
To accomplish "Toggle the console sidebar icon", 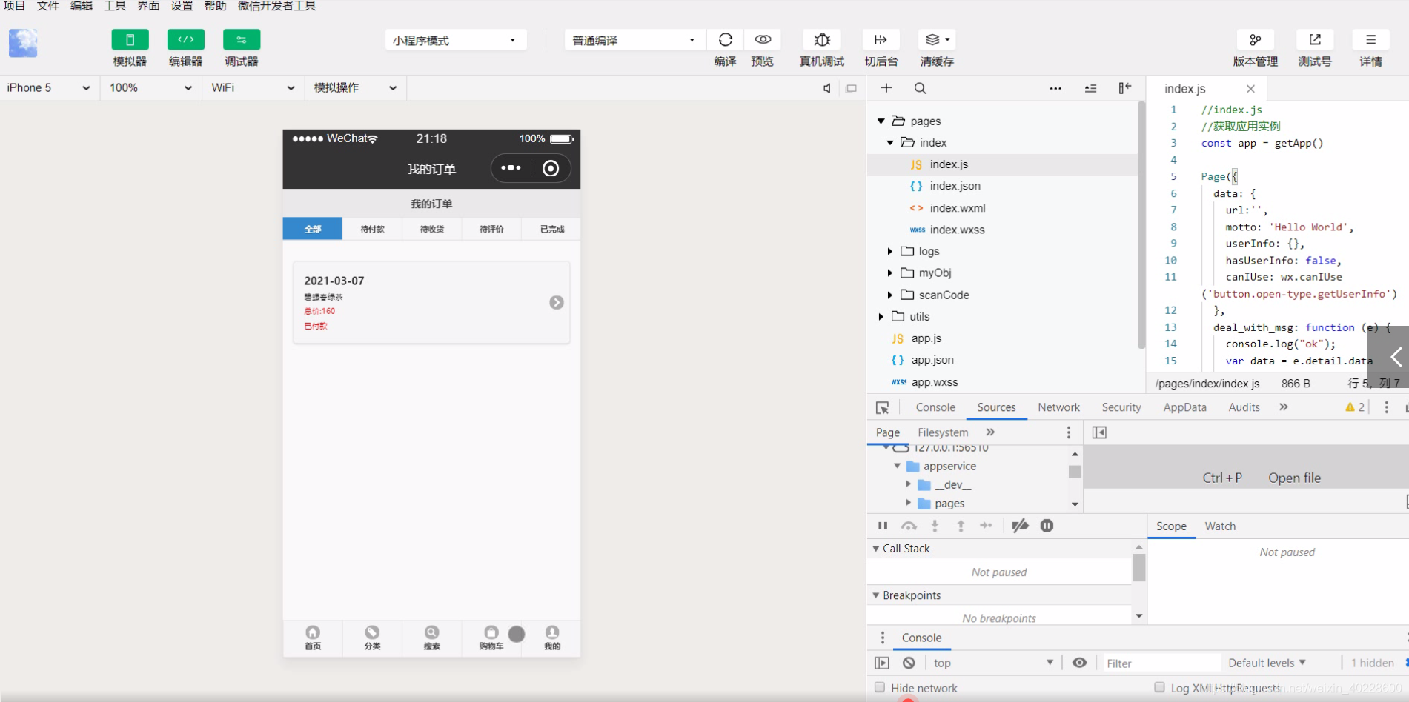I will click(881, 663).
